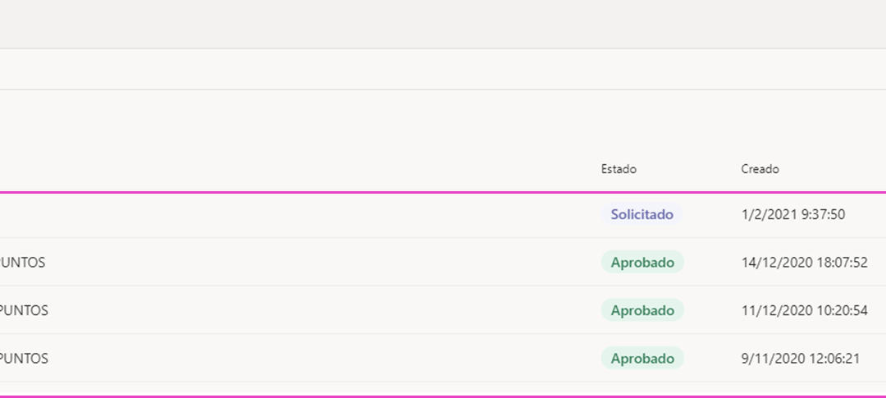The width and height of the screenshot is (886, 398).
Task: Click the Aprobado badge dated 11/12/2020
Action: pos(642,310)
